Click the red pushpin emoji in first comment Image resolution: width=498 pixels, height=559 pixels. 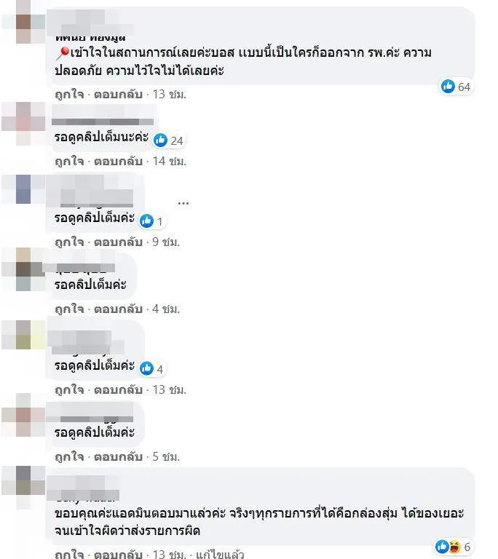click(x=63, y=53)
